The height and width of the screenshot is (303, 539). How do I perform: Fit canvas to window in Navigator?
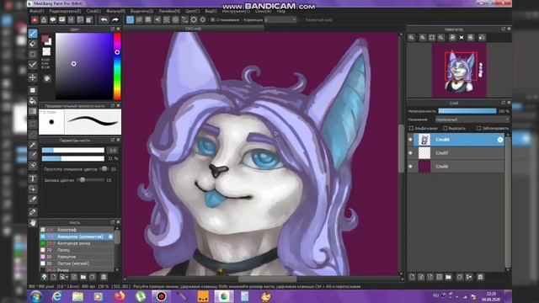[432, 37]
